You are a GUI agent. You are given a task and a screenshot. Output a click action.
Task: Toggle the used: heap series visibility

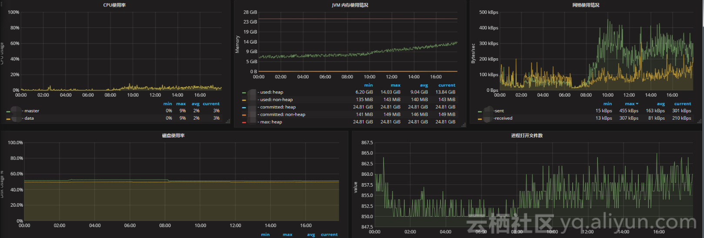pyautogui.click(x=271, y=92)
